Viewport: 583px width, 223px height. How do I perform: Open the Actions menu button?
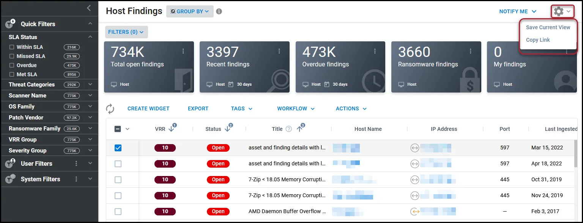[351, 108]
